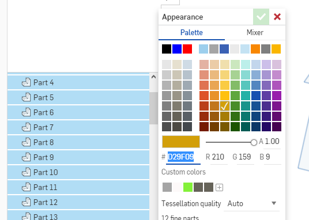The image size is (309, 220).
Task: Click the Part 7 part icon
Action: (x=26, y=127)
